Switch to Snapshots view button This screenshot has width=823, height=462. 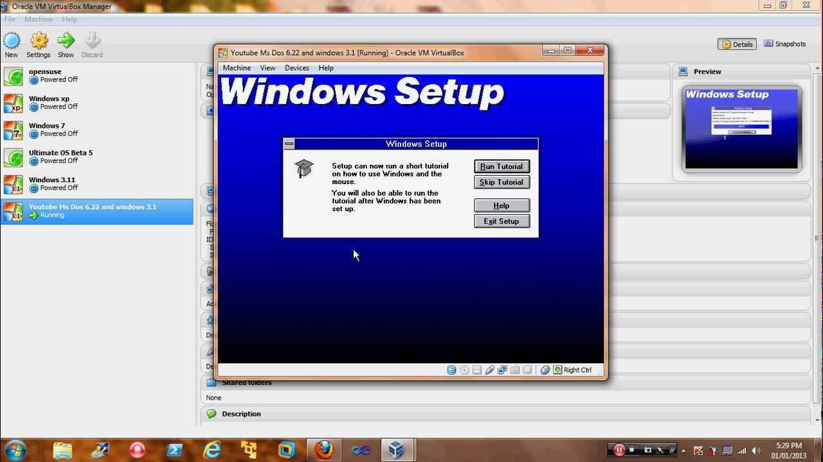click(x=785, y=44)
